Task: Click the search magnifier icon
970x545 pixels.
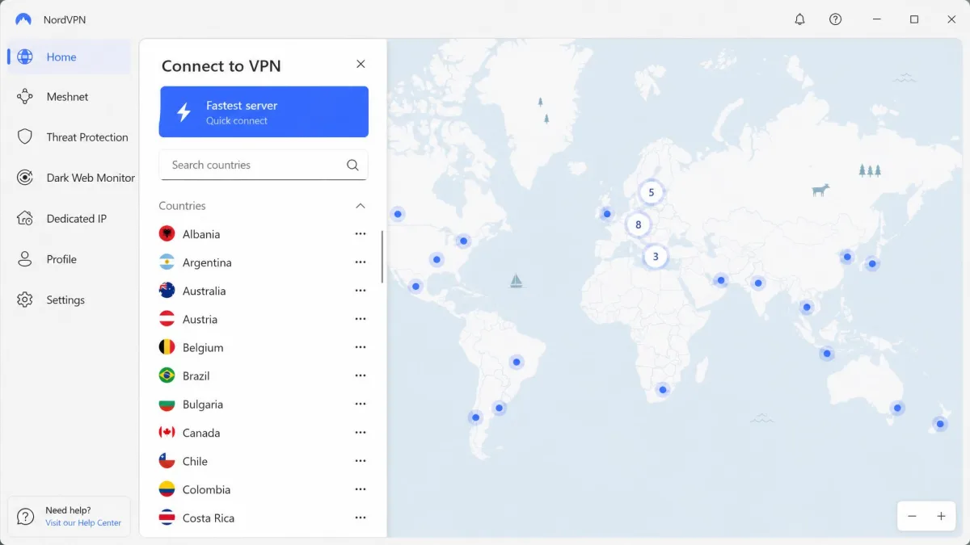Action: pyautogui.click(x=352, y=165)
